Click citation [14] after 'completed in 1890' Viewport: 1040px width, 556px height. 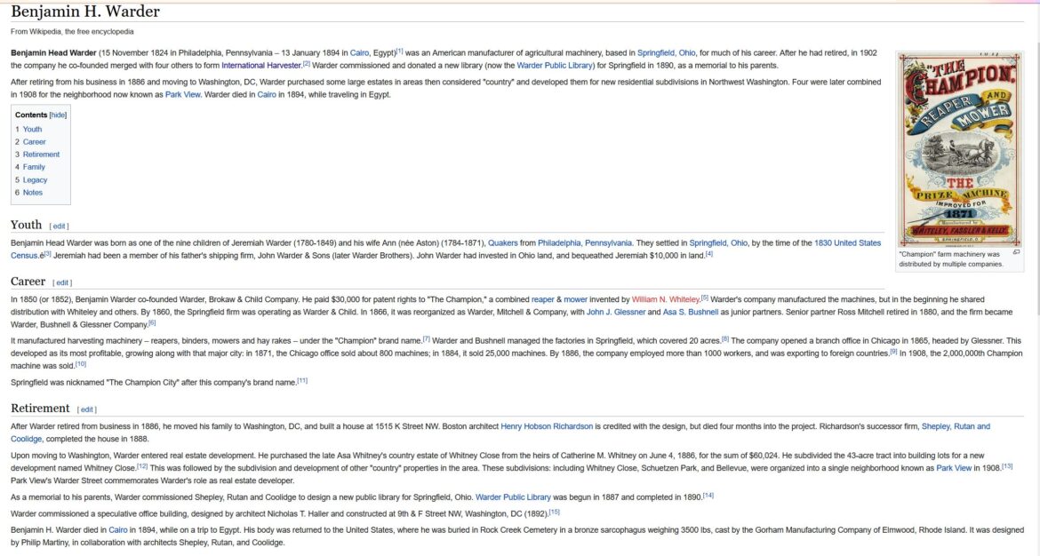(708, 496)
